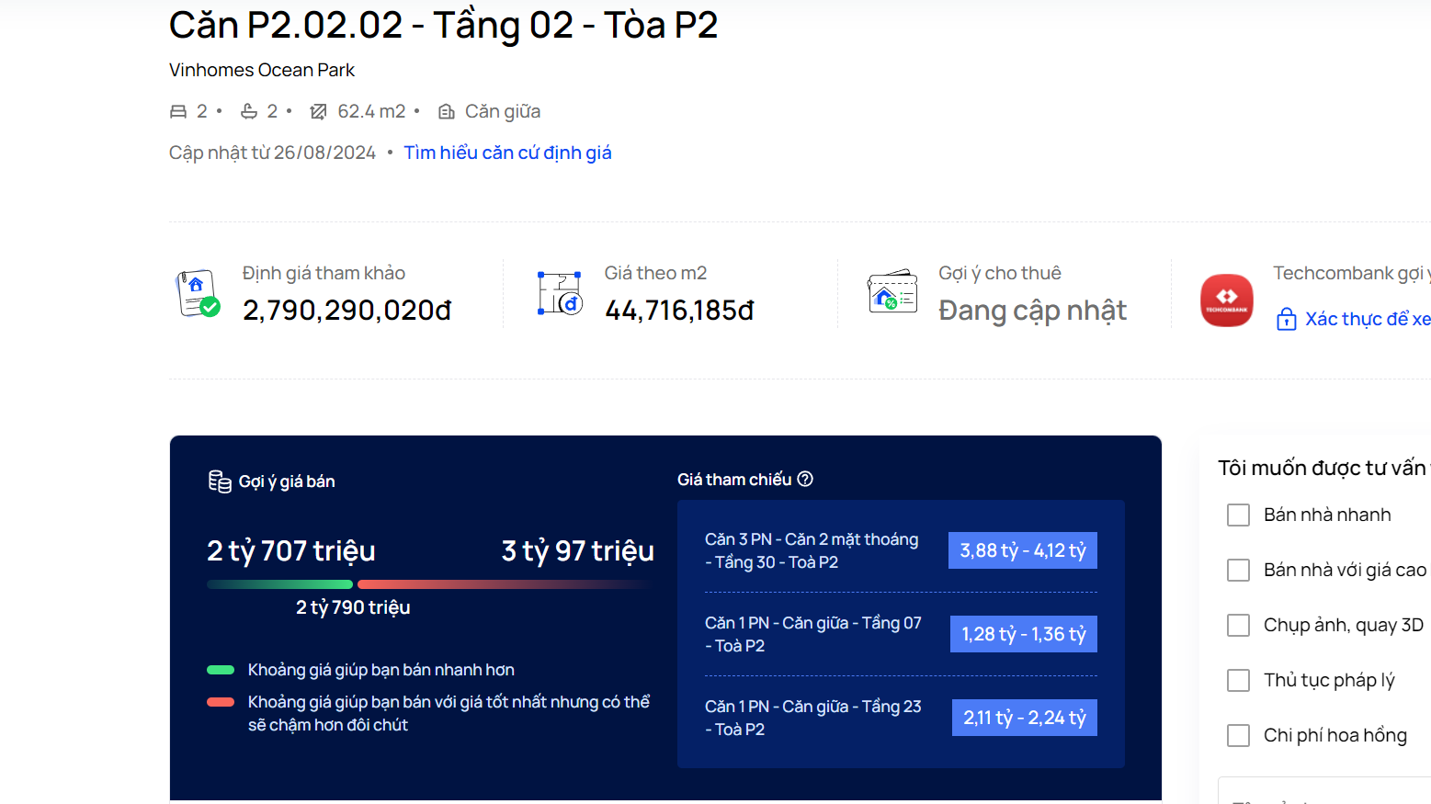The width and height of the screenshot is (1431, 804).
Task: Click the red Techcombank logo
Action: point(1227,300)
